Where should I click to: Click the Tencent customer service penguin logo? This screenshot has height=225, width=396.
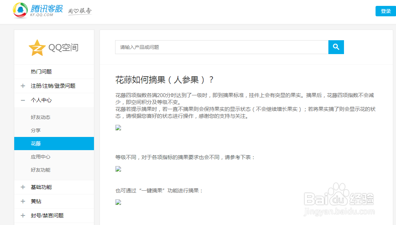coord(20,11)
